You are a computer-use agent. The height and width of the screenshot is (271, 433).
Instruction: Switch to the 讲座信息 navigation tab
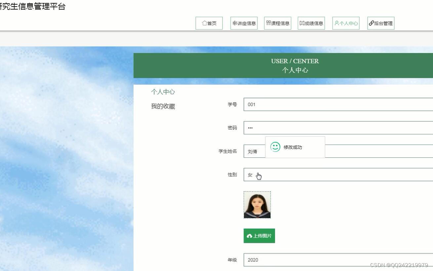click(244, 23)
